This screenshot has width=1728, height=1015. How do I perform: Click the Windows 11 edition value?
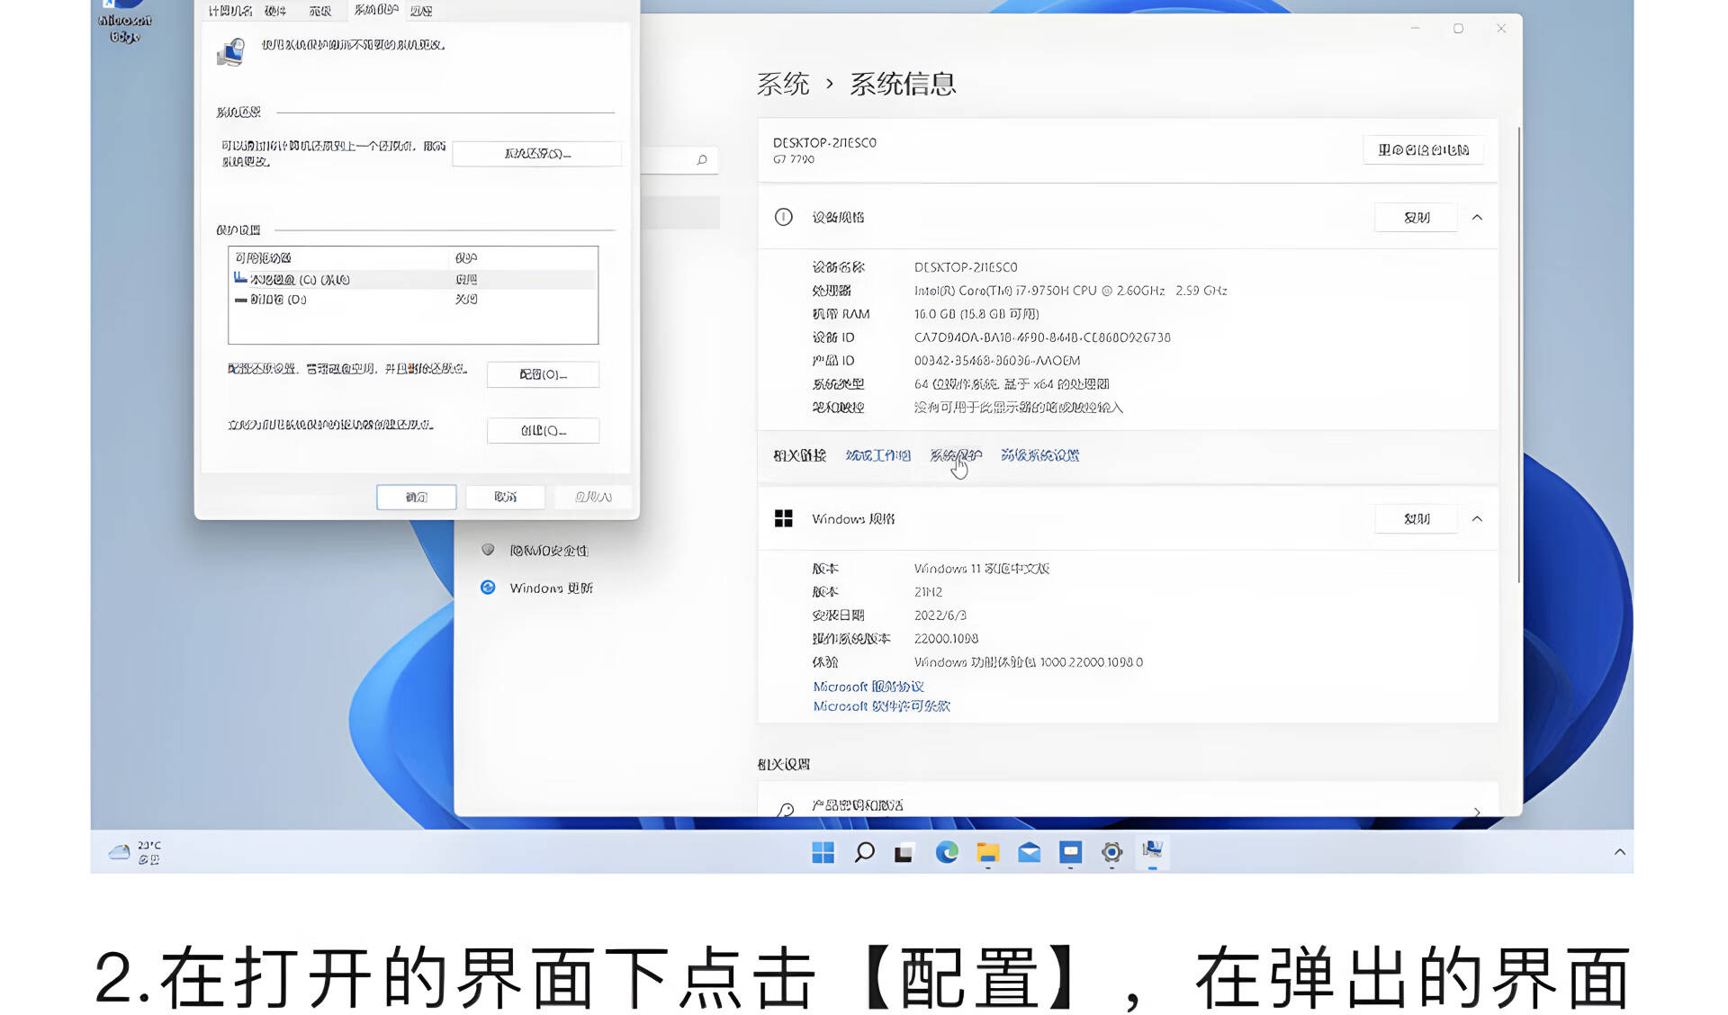[981, 569]
